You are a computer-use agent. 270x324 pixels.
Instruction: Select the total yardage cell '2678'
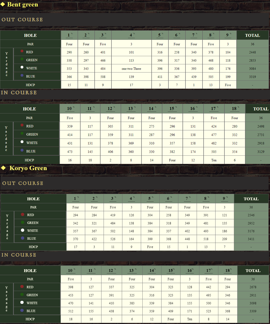[253, 287]
